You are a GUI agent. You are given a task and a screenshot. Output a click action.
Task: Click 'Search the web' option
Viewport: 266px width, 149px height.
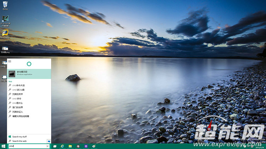coord(19,141)
